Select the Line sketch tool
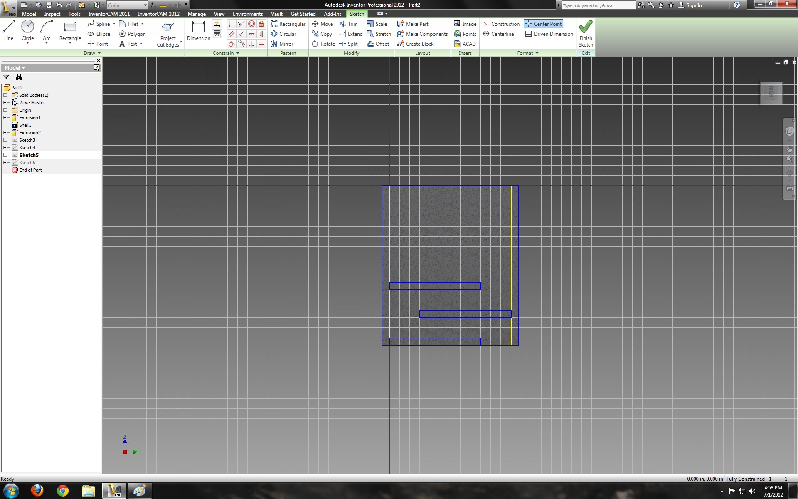The width and height of the screenshot is (798, 499). pyautogui.click(x=9, y=30)
